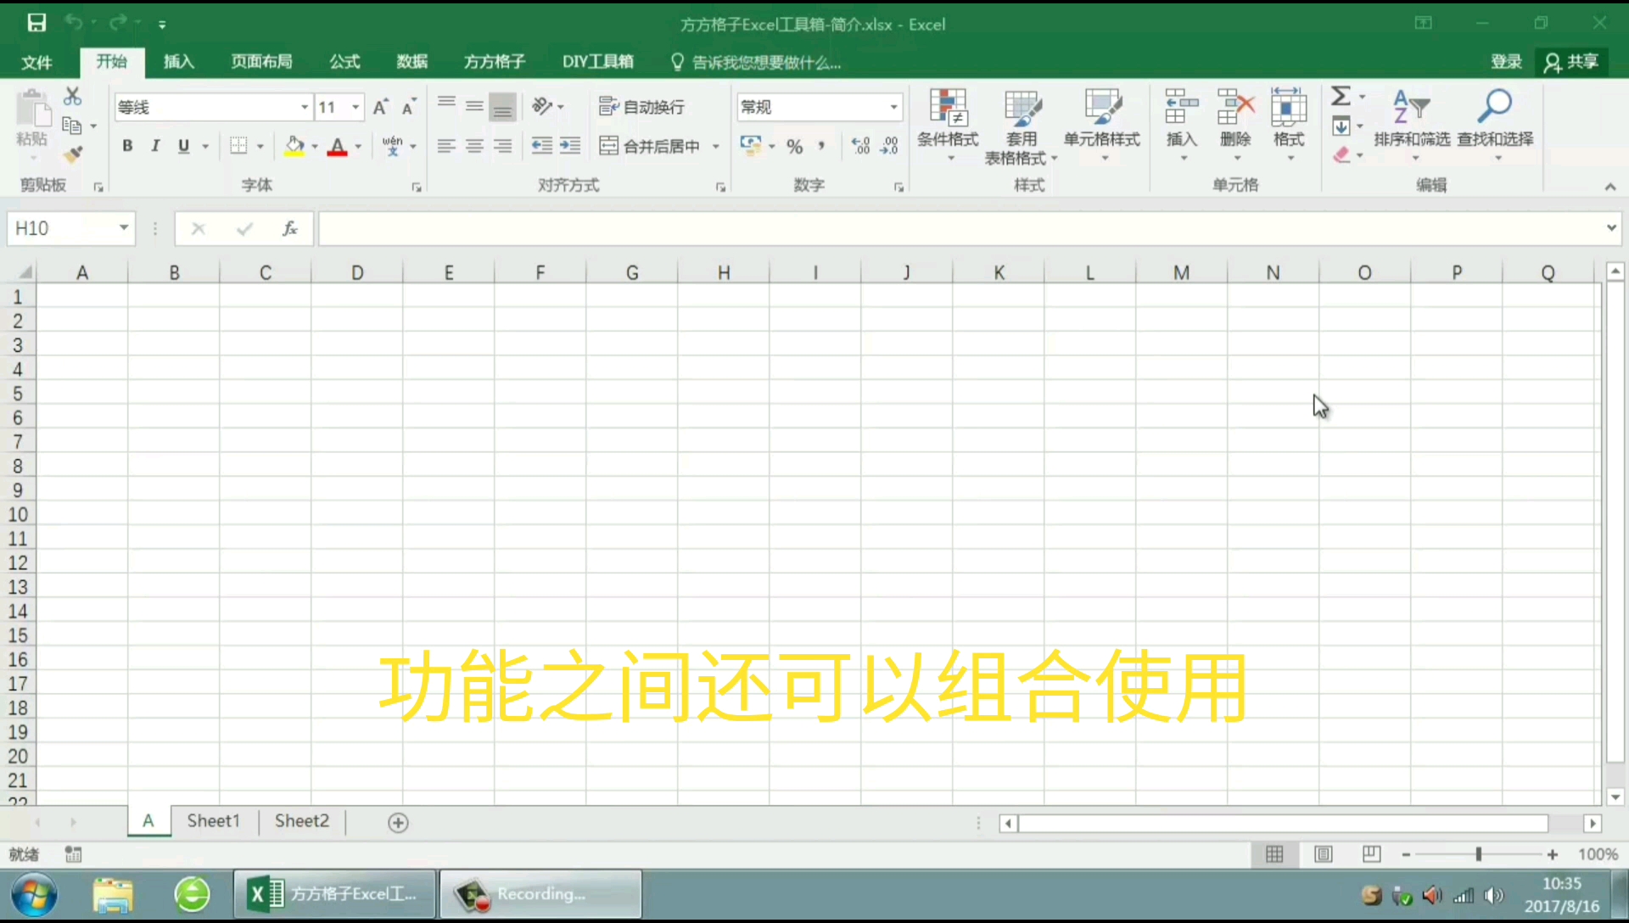Screen dimensions: 1629x923
Task: Apply percent style to cell
Action: coord(794,146)
